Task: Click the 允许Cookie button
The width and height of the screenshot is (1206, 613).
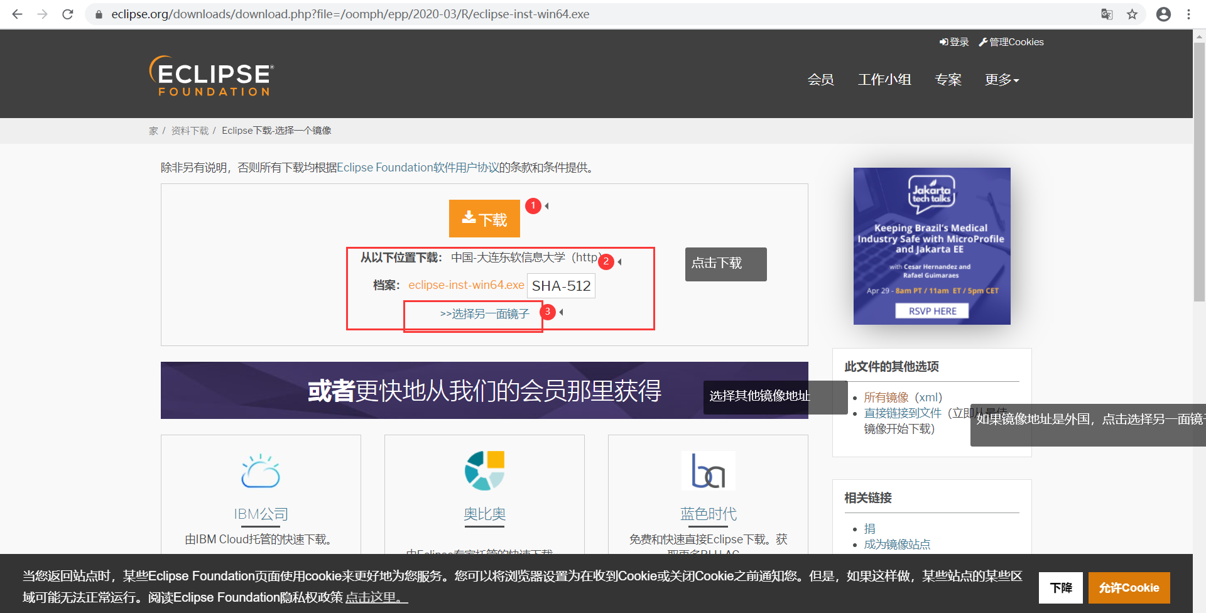Action: pyautogui.click(x=1129, y=587)
